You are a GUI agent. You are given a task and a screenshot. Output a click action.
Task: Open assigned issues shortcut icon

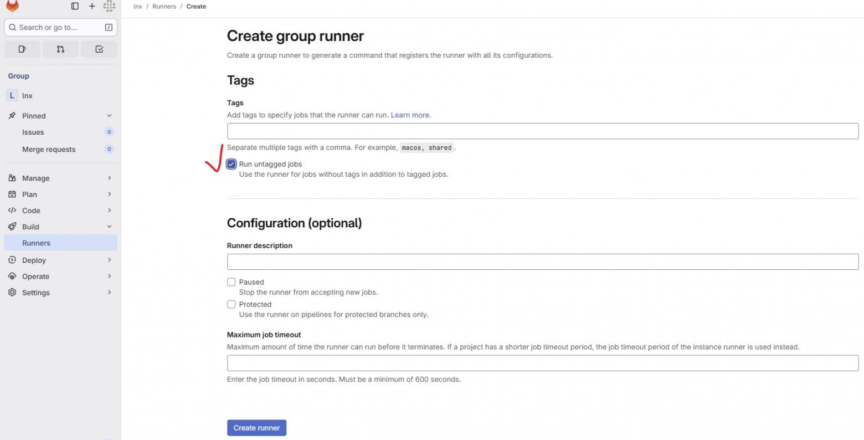click(x=22, y=49)
